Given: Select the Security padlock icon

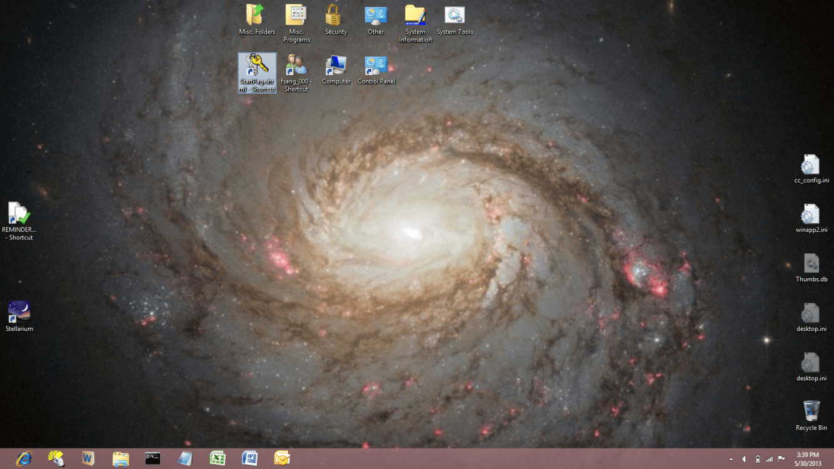Looking at the screenshot, I should coord(336,15).
